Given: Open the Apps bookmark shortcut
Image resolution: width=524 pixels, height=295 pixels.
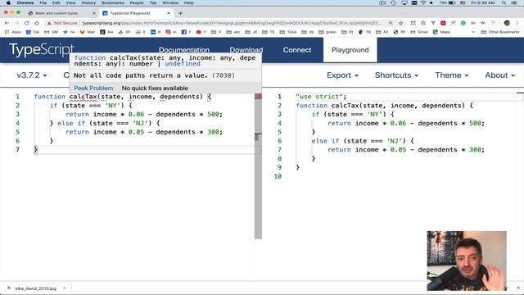Looking at the screenshot, I should [x=13, y=32].
